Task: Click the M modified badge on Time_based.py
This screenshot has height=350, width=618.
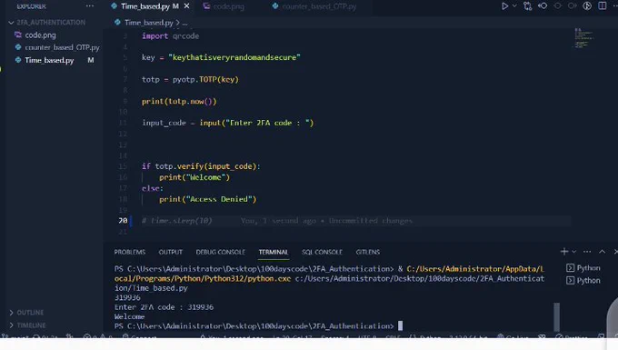Action: point(91,60)
